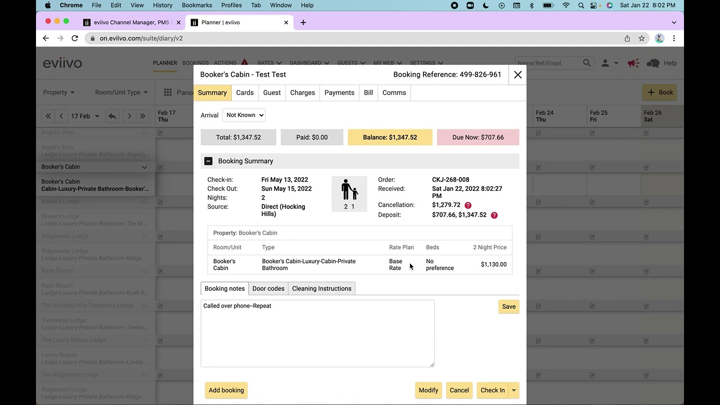
Task: Open the Dashboard dropdown menu
Action: pyautogui.click(x=309, y=63)
